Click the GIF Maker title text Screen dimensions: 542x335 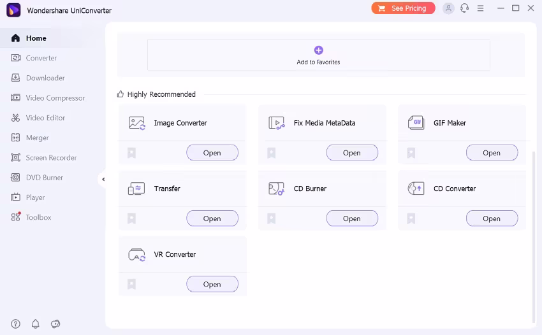[x=450, y=123]
